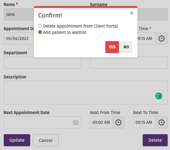Click the Next Appointment Date input field

[43, 122]
